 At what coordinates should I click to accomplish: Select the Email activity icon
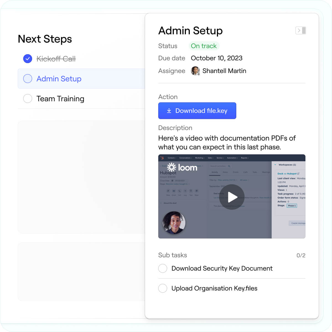point(174,191)
